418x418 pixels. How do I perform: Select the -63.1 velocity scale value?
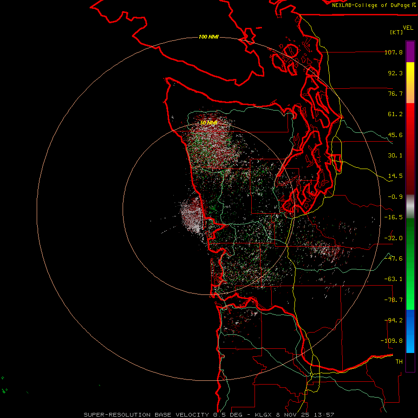[393, 279]
